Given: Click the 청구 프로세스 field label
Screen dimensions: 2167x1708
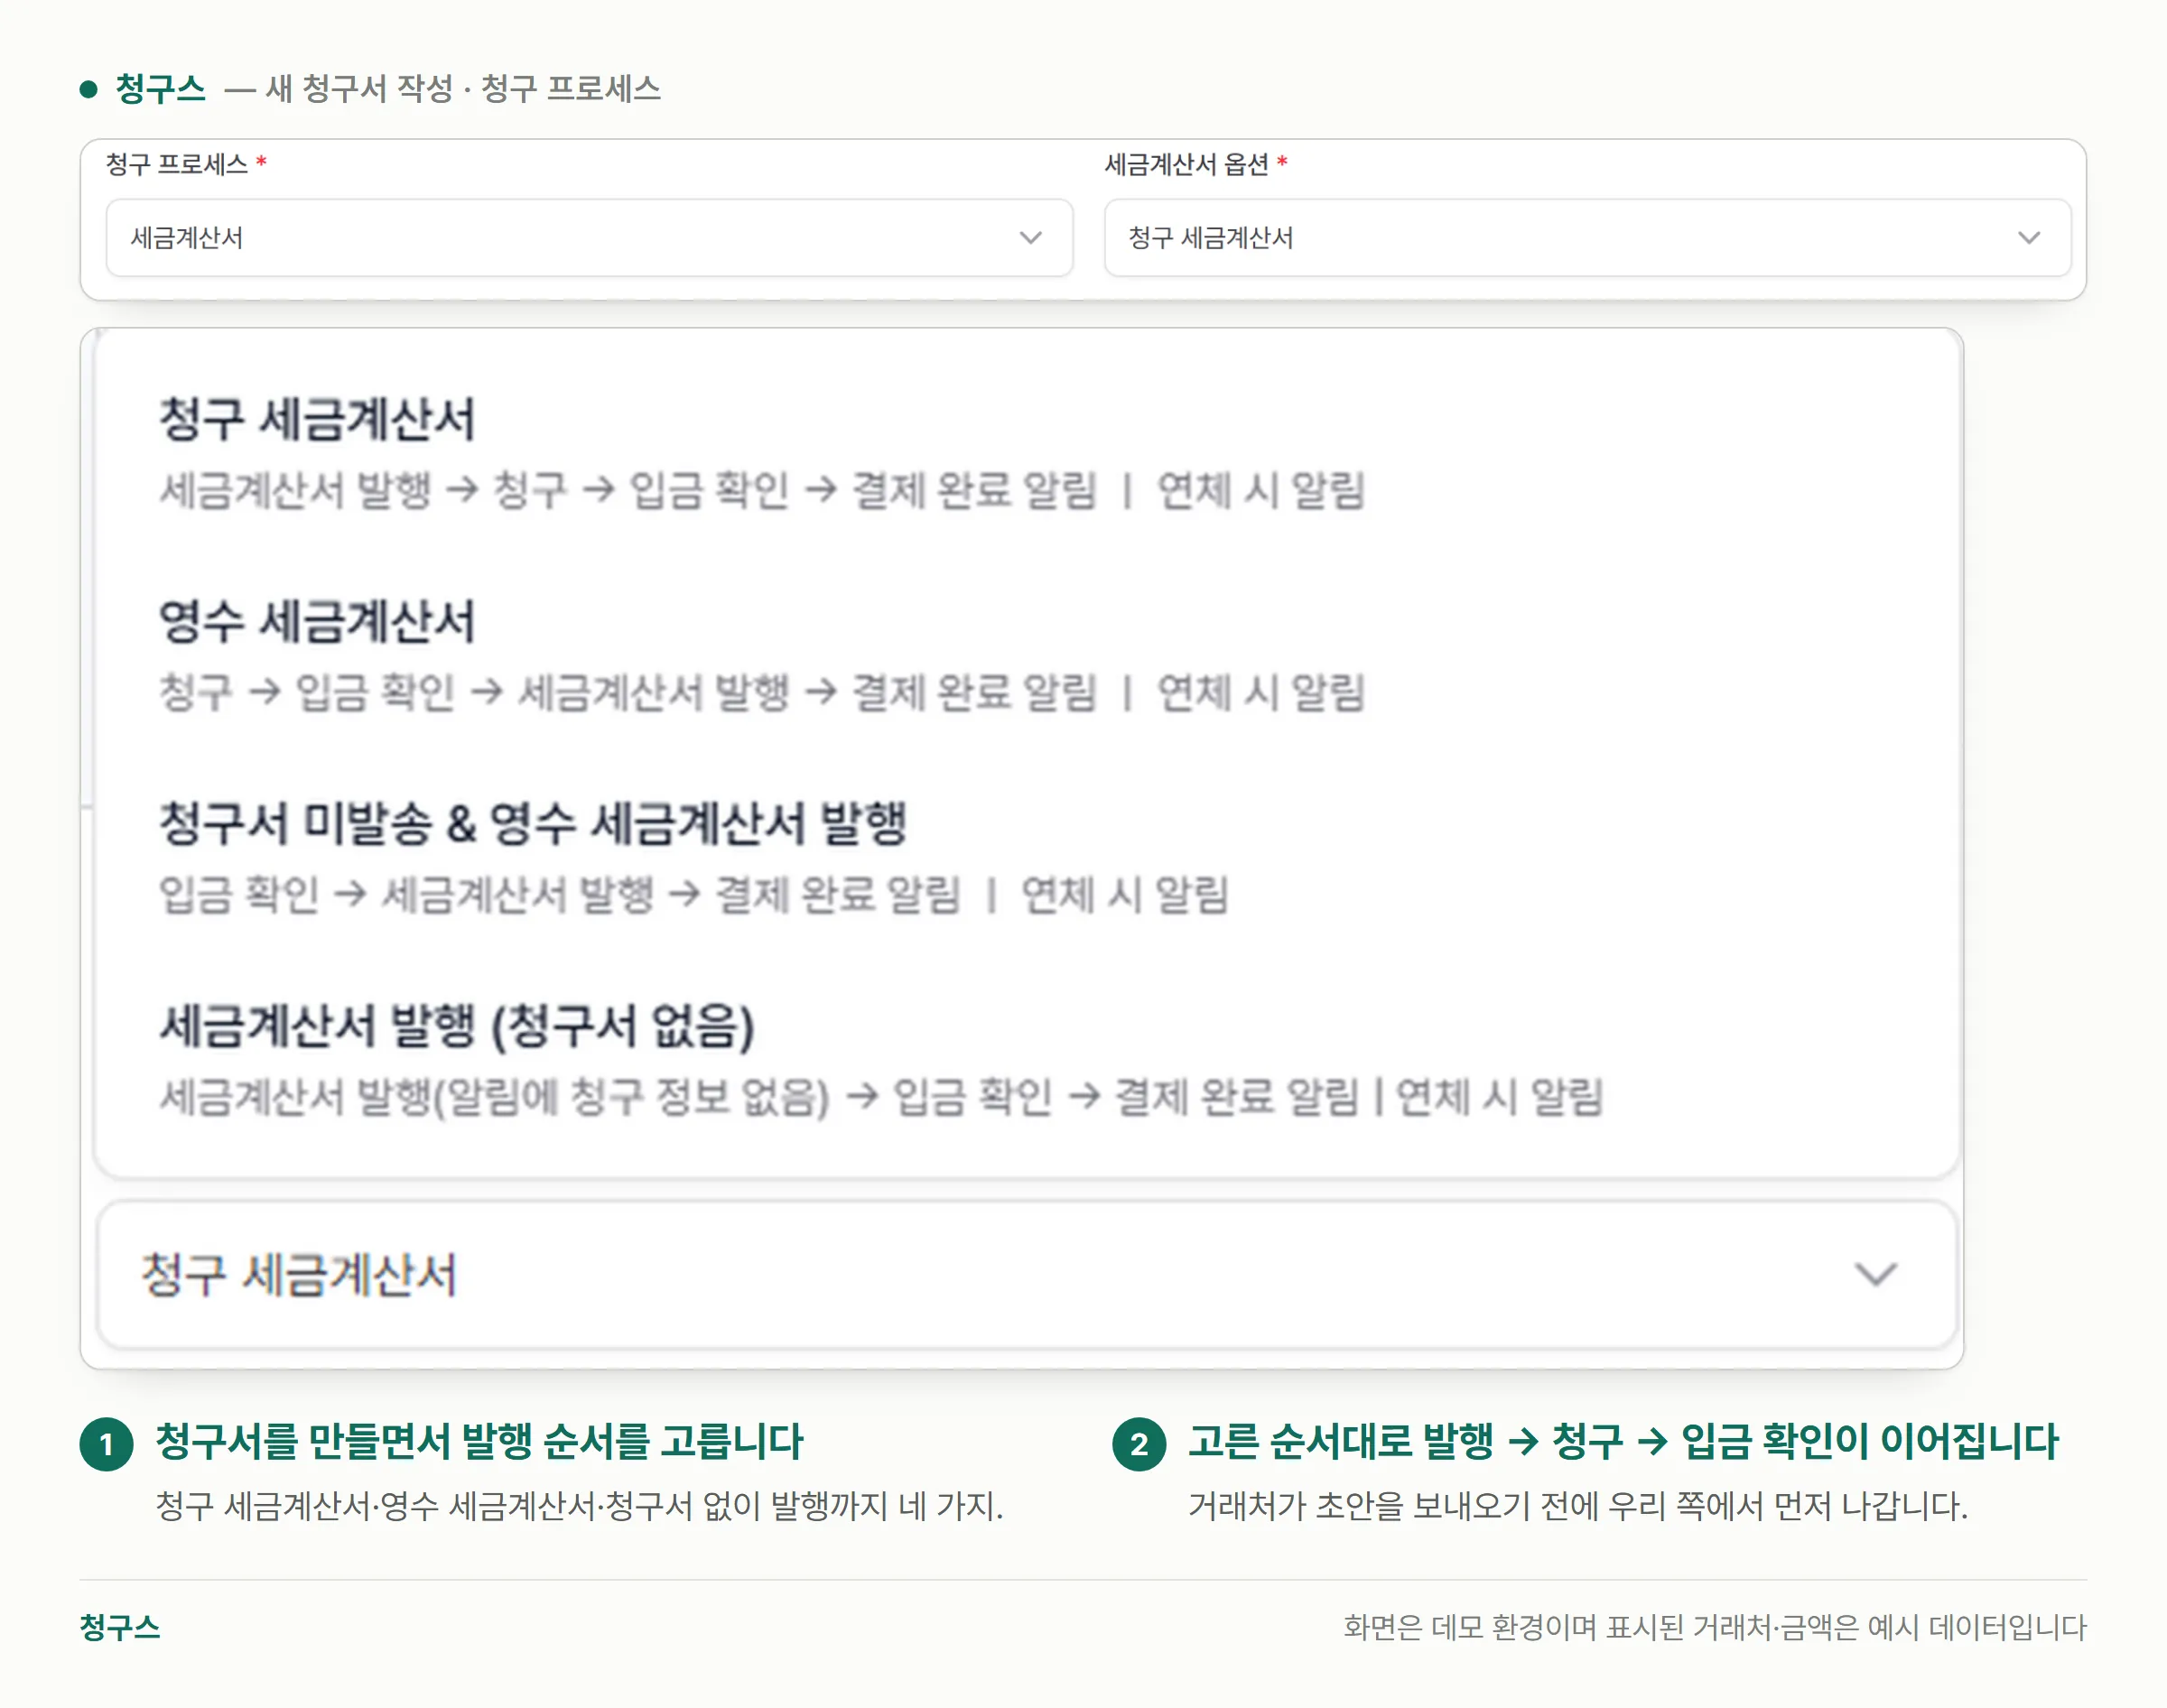Looking at the screenshot, I should (177, 164).
